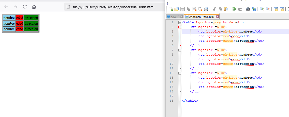This screenshot has height=117, width=289.
Task: Click line number 18 in the margin
Action: 171,101
